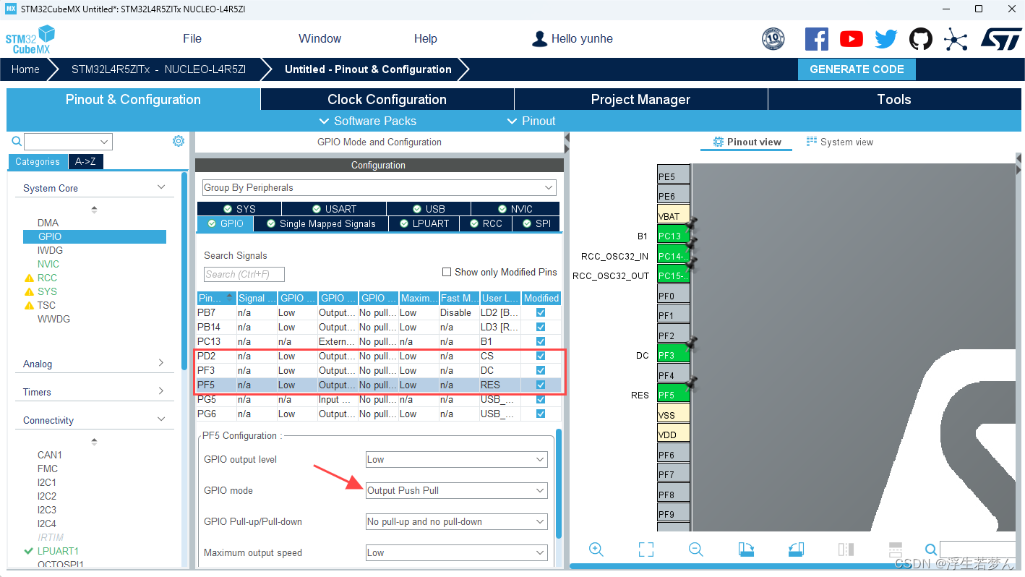Viewport: 1025px width, 577px height.
Task: Click the 10-year anniversary badge icon
Action: click(773, 39)
